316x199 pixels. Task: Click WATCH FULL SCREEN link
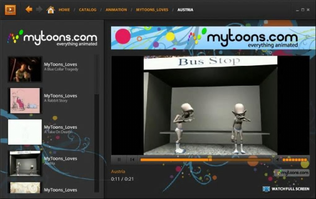[x=290, y=189]
